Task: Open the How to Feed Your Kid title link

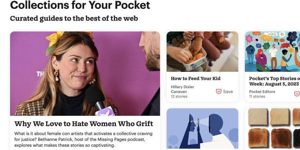Action: pos(195,78)
